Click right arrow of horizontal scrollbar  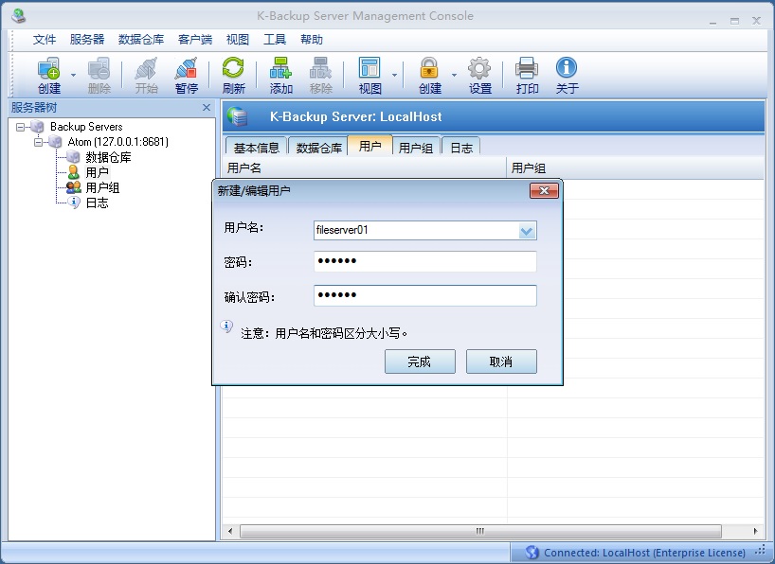(x=755, y=532)
